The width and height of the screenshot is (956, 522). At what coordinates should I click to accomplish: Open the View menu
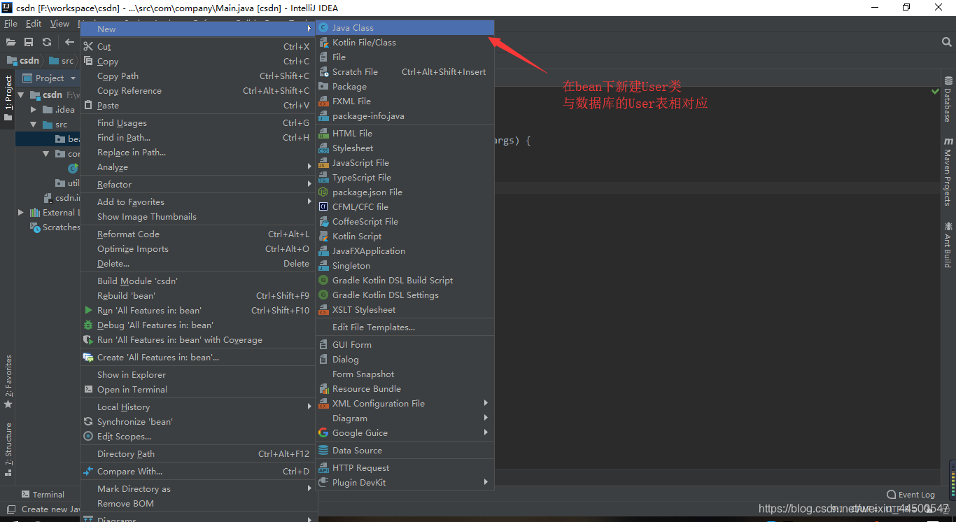(x=60, y=24)
